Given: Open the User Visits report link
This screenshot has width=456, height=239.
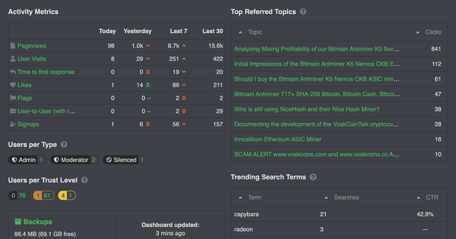Looking at the screenshot, I should coord(32,59).
